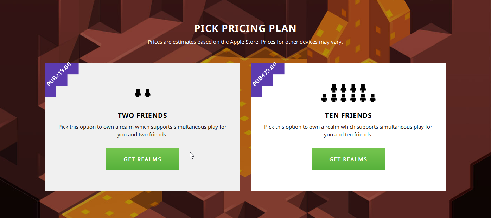Click the first figure in the Ten Friends top row
The height and width of the screenshot is (218, 491).
[x=334, y=89]
